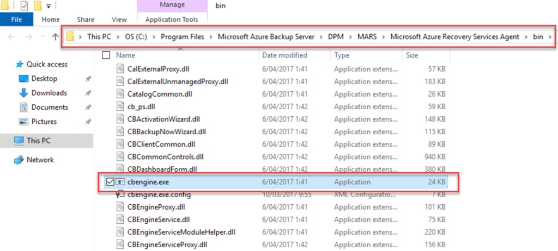Viewport: 558px width, 251px height.
Task: Sort files by Date modified column
Action: (284, 55)
